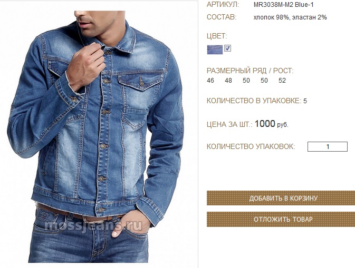Click the КОЛИЧЕСТВО В УПАКОВКЕ text

pos(257,101)
